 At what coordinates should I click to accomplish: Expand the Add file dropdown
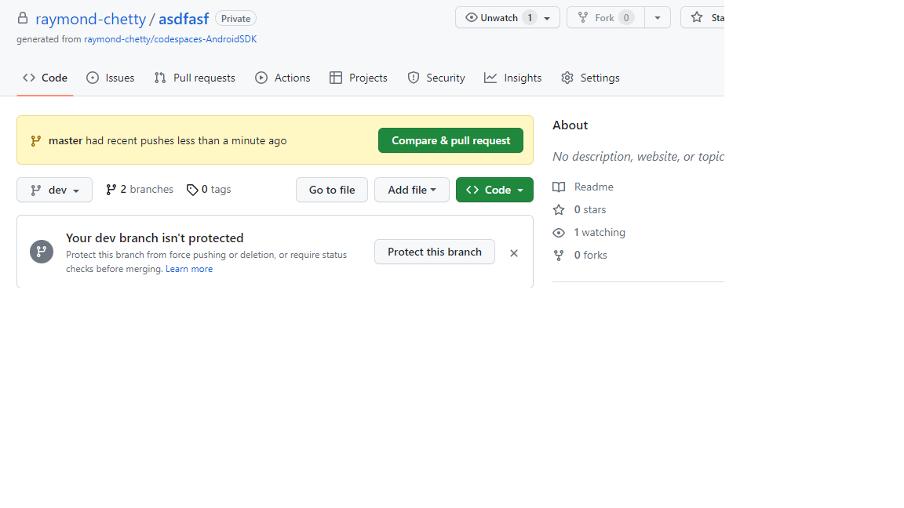[411, 189]
